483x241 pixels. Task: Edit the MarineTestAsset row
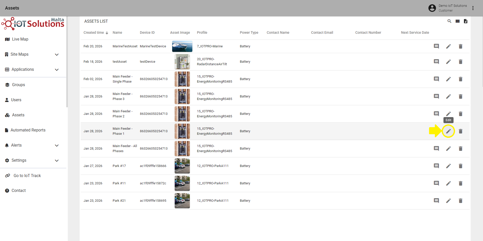pyautogui.click(x=448, y=46)
